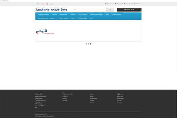Click the Navtech brand logo
The height and width of the screenshot is (118, 177).
point(45,32)
